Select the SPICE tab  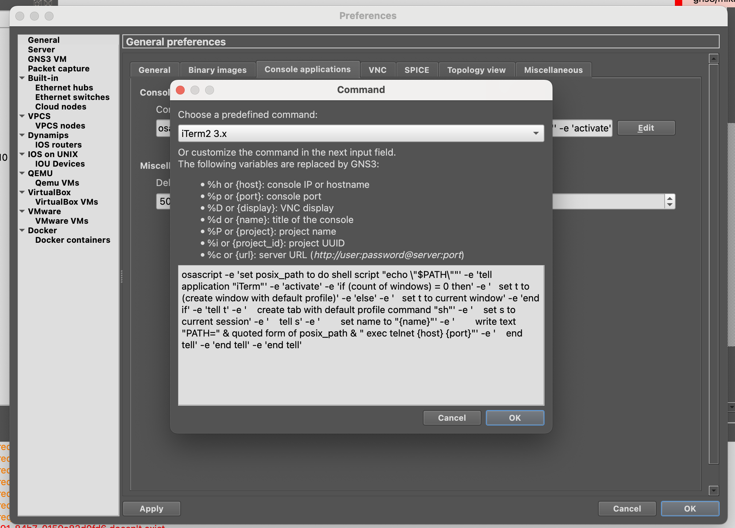(417, 70)
